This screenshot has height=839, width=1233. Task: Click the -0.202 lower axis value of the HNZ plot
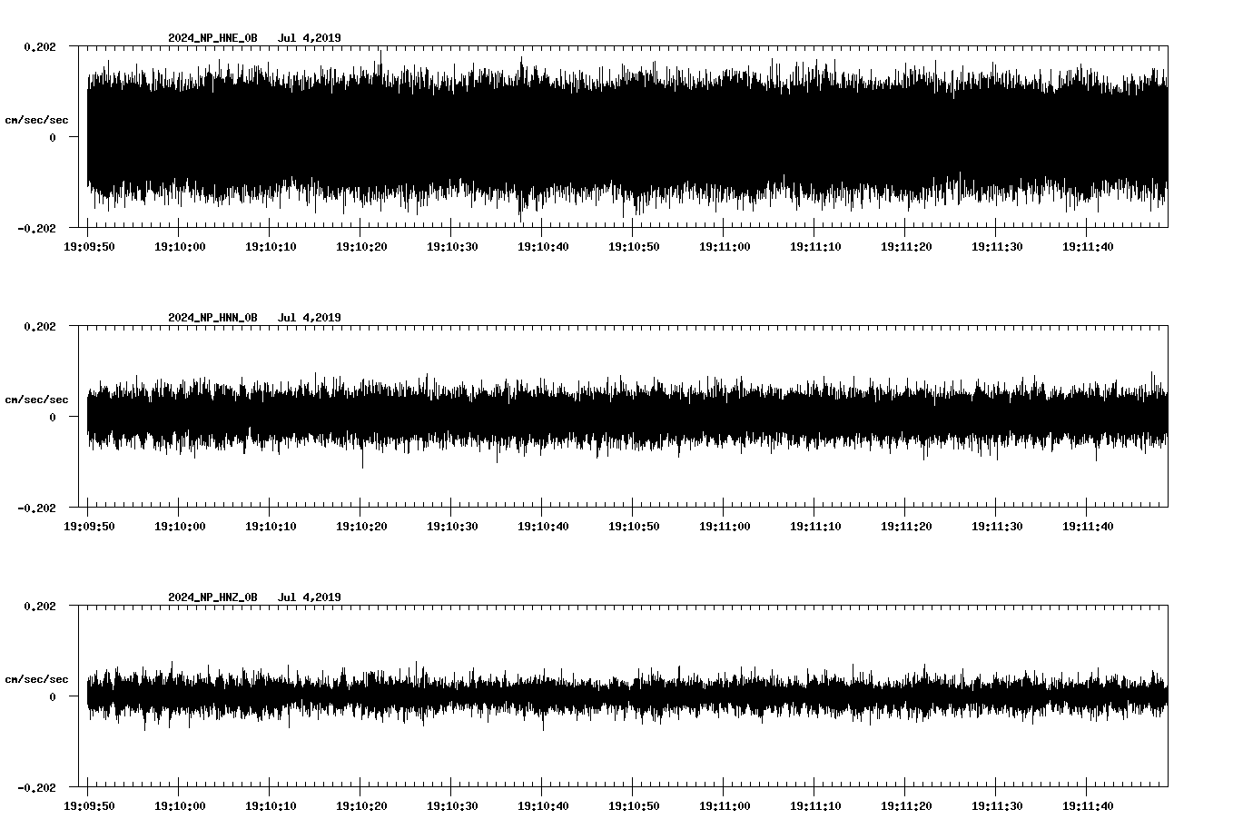[x=37, y=787]
